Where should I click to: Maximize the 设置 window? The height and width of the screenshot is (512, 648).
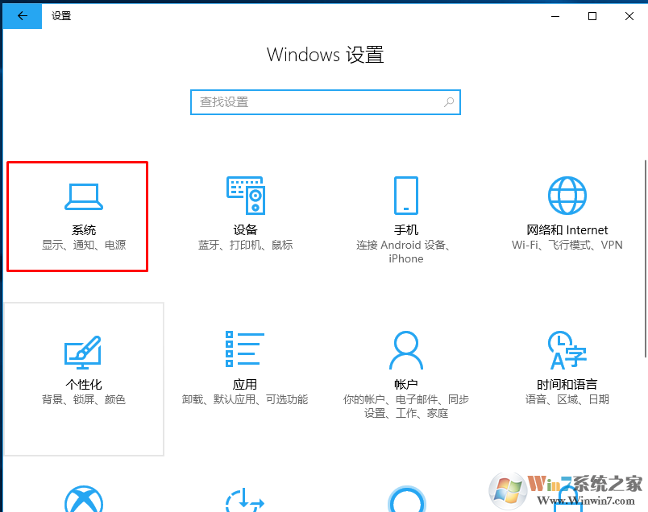click(592, 16)
